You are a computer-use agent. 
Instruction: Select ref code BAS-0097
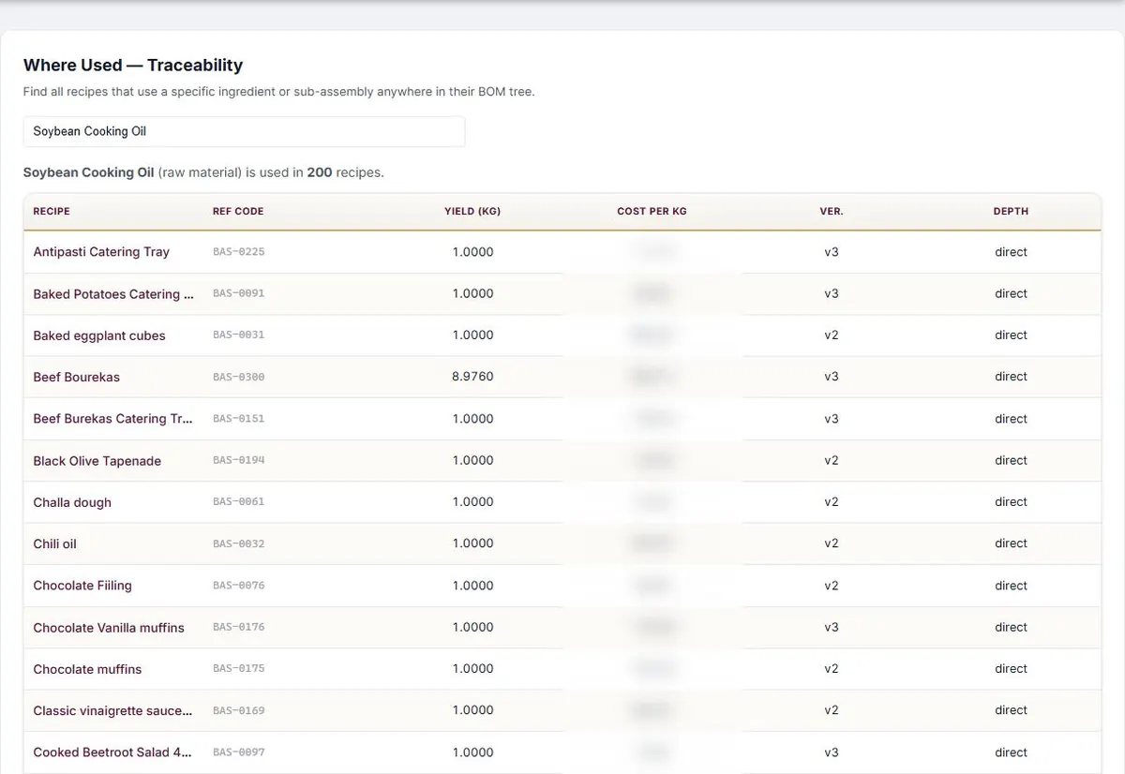239,752
